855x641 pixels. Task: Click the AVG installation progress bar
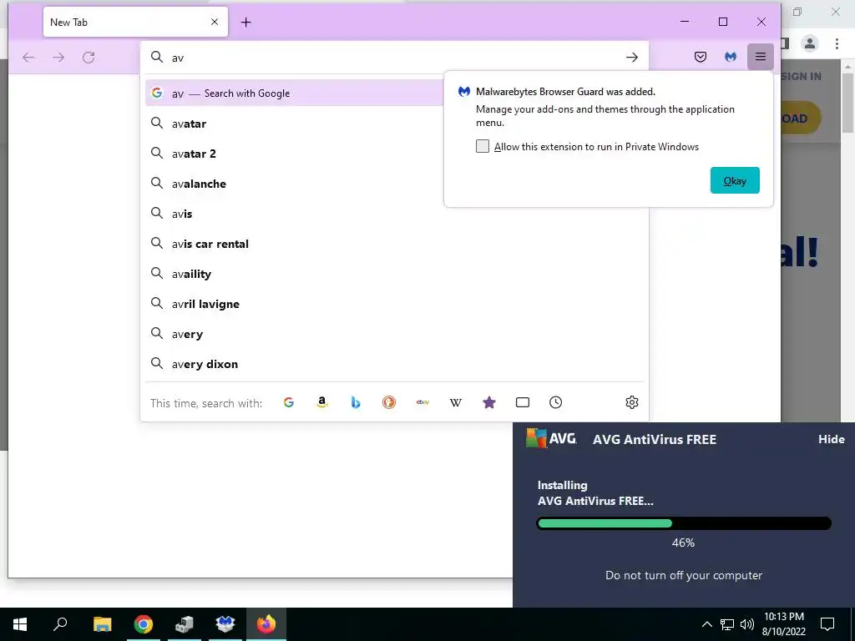(x=684, y=523)
